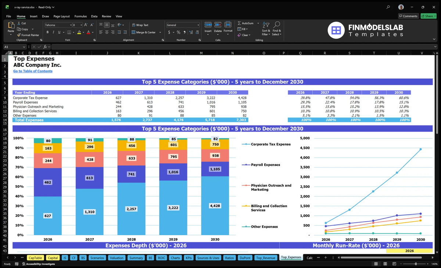Click the Format Painter brush
The image size is (441, 268).
click(x=19, y=35)
